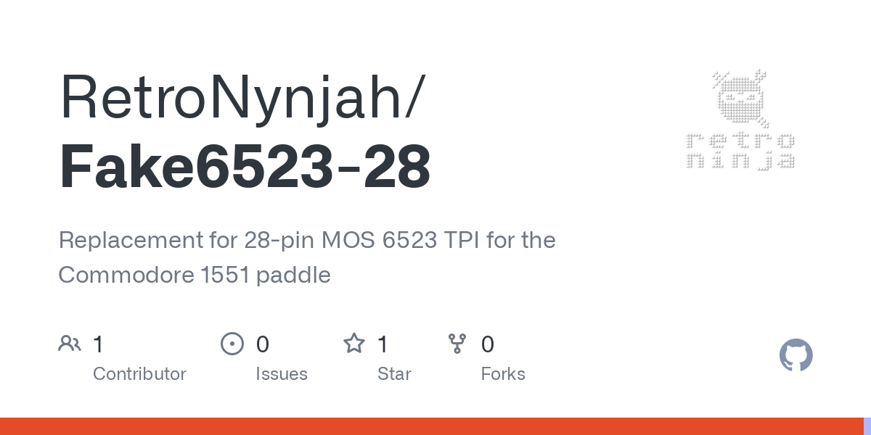Click the pixelated retro ninja lettering
The height and width of the screenshot is (435, 871).
tap(740, 152)
